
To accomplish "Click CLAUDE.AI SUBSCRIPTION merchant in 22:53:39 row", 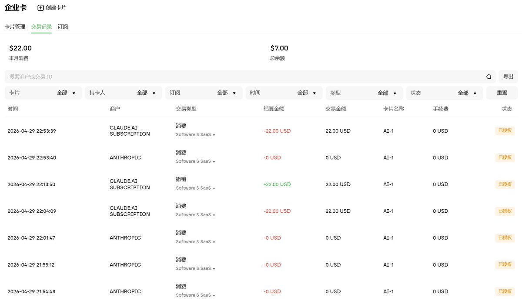I will (130, 131).
